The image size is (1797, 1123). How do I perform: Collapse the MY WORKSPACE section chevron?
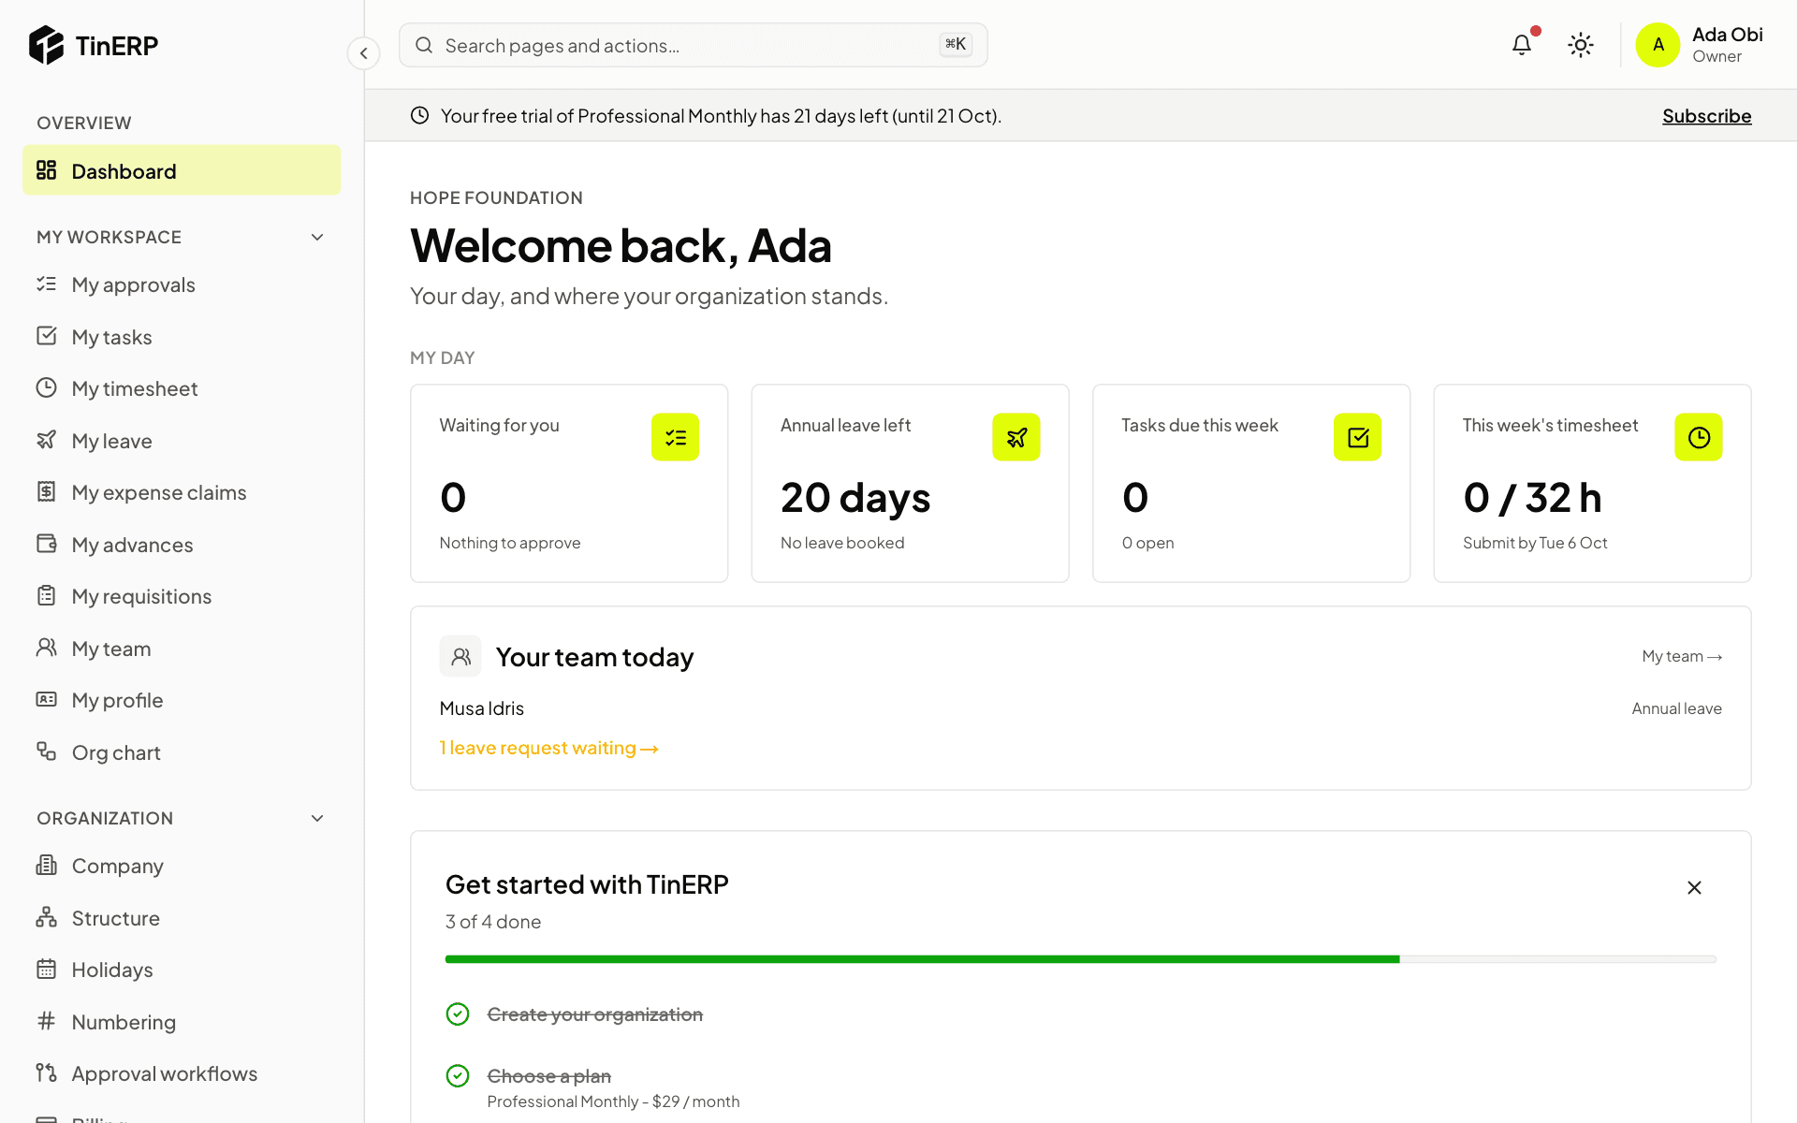[x=317, y=237]
